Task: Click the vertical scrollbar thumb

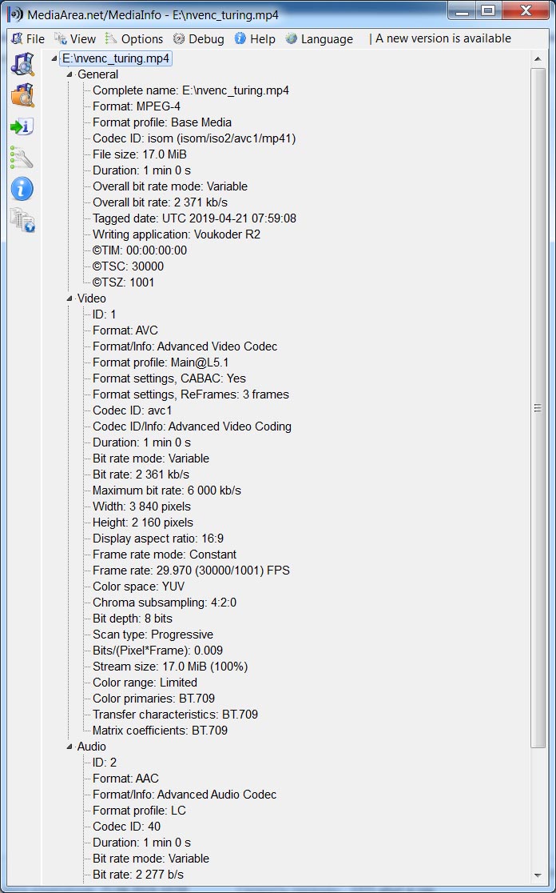Action: [538, 408]
